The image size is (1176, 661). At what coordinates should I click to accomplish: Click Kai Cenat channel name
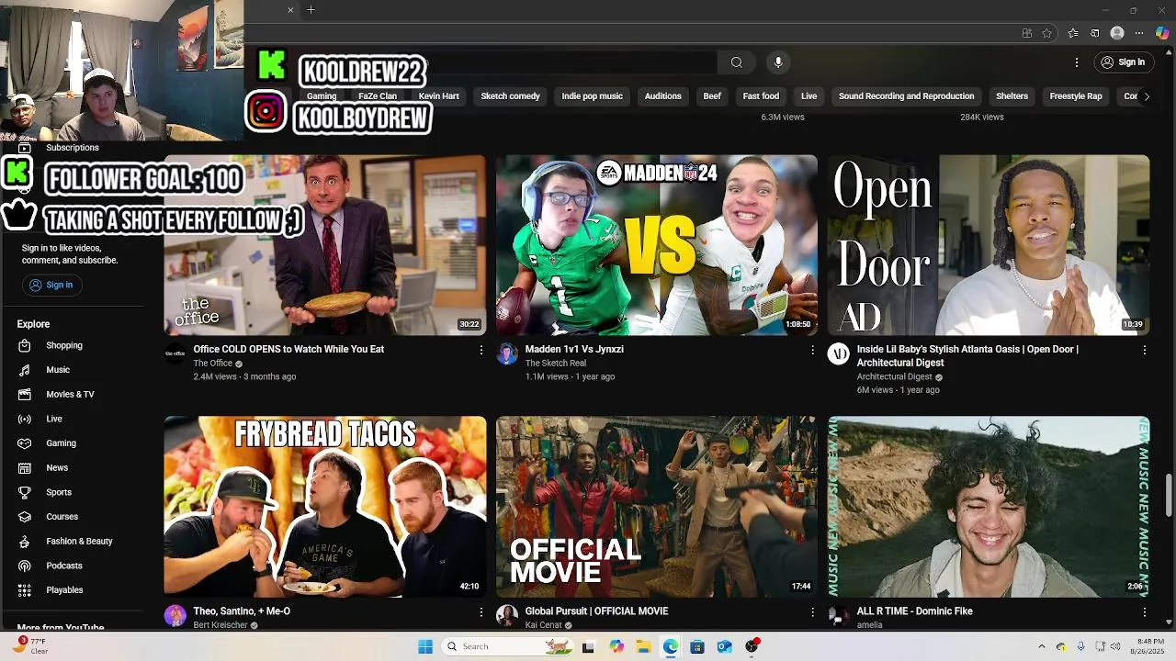coord(543,625)
